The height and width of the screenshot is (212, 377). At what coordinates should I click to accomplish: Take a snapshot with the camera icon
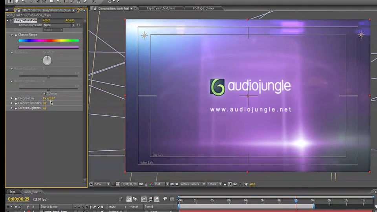141,184
